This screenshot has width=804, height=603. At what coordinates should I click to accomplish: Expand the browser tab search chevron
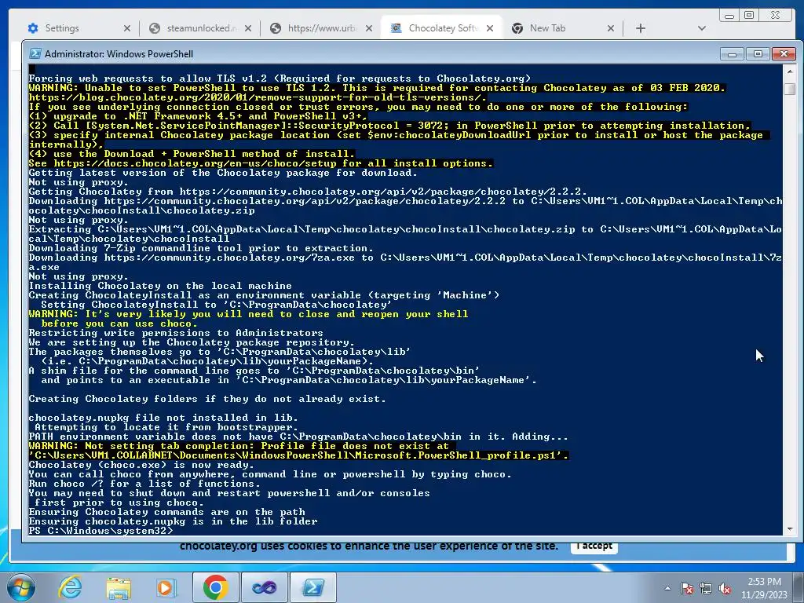(x=702, y=29)
